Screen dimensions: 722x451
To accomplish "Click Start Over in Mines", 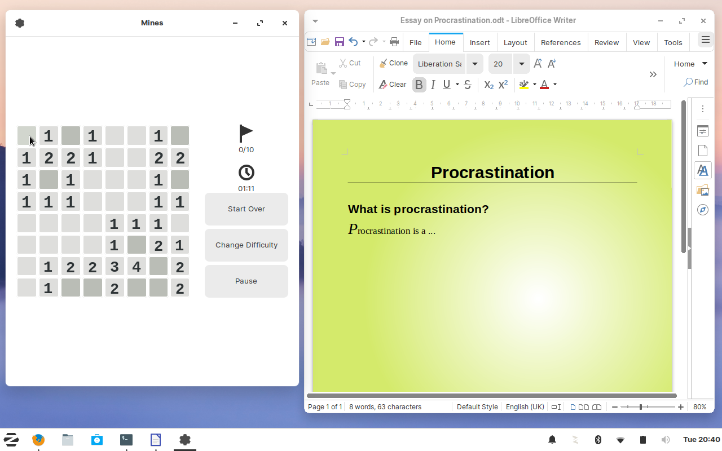I will pyautogui.click(x=246, y=209).
